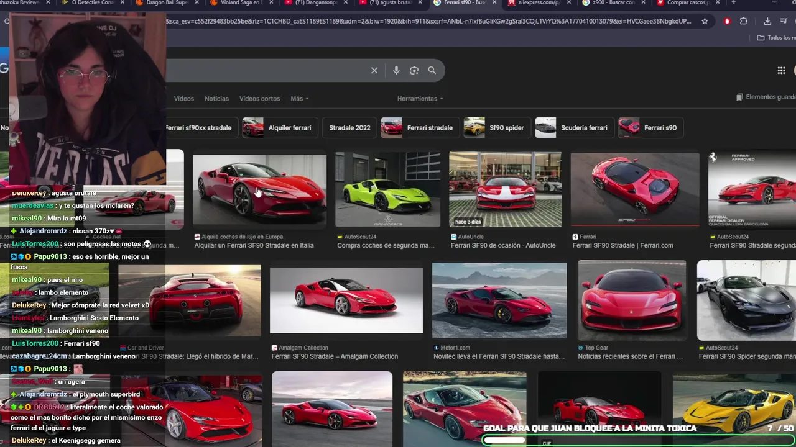796x447 pixels.
Task: Open the Vídeos cortos search filter
Action: (x=259, y=99)
